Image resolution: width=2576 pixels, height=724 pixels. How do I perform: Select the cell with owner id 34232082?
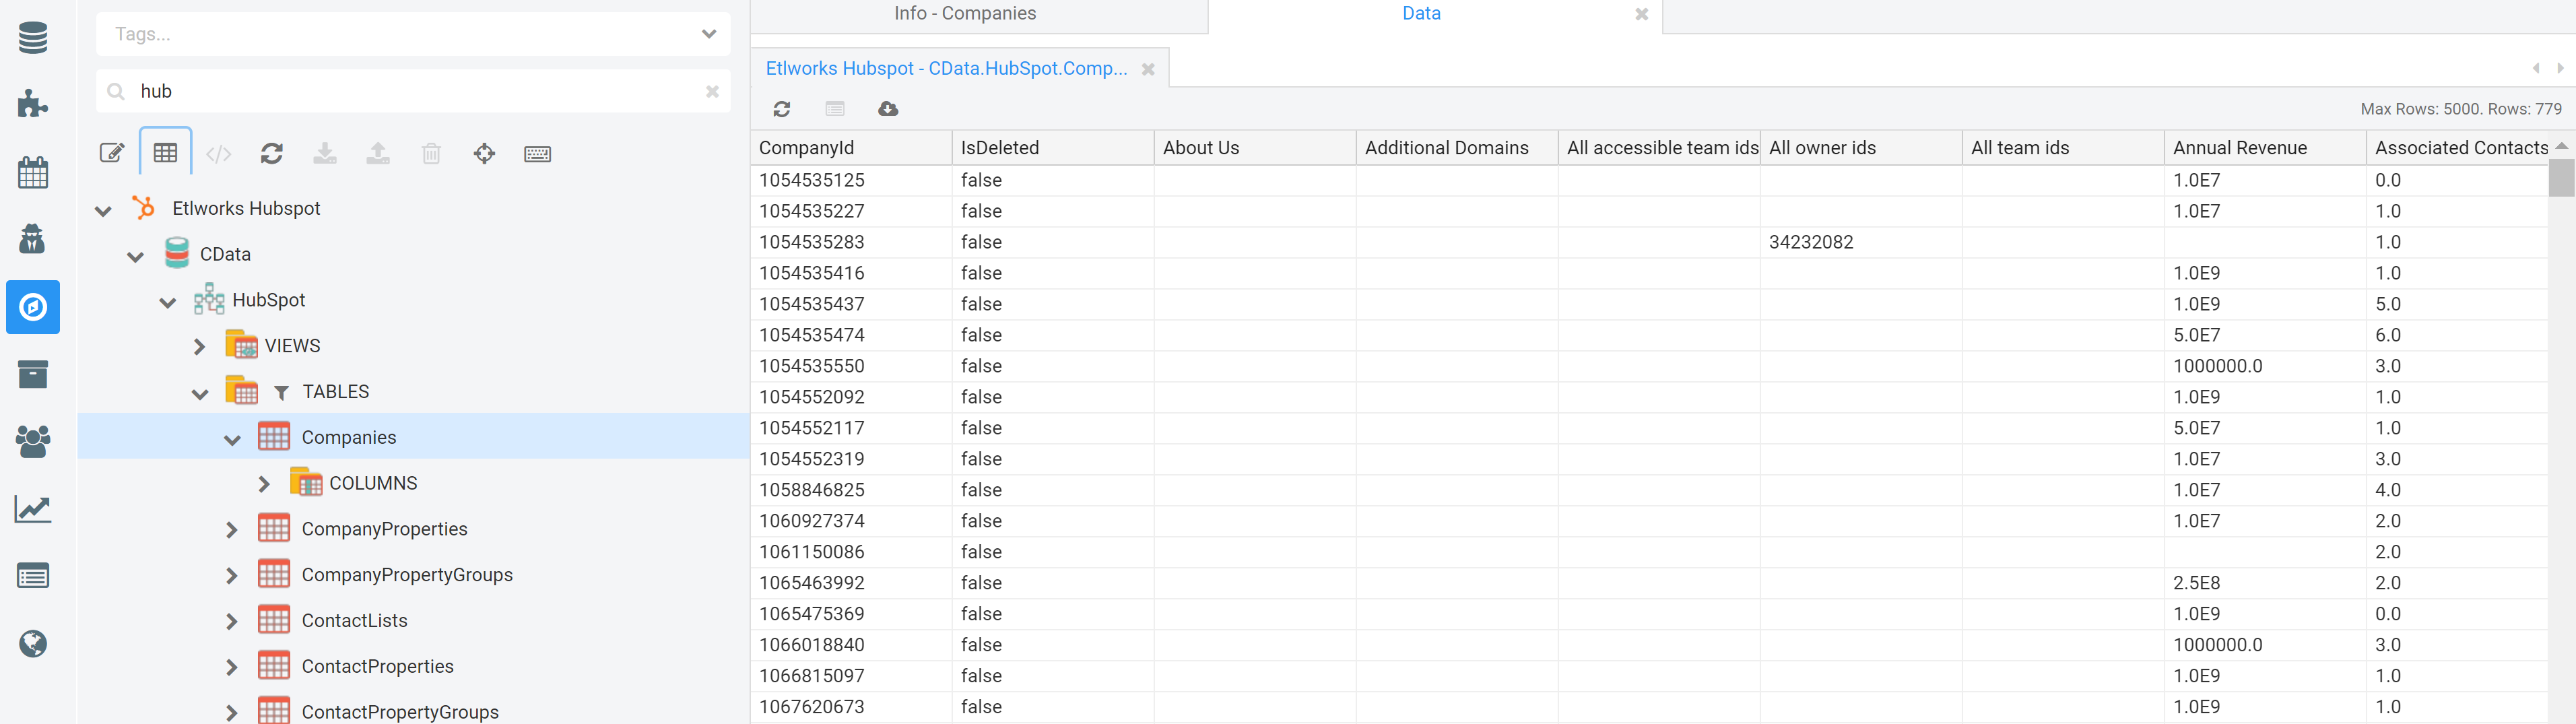pyautogui.click(x=1861, y=242)
